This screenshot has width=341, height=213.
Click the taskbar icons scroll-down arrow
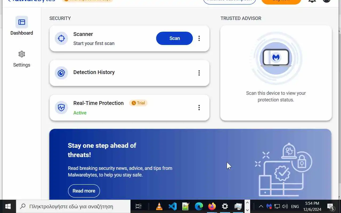[247, 210]
